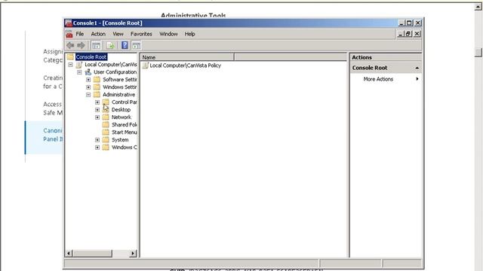The height and width of the screenshot is (271, 483).
Task: Click tree pane scroll left arrow
Action: pyautogui.click(x=69, y=254)
